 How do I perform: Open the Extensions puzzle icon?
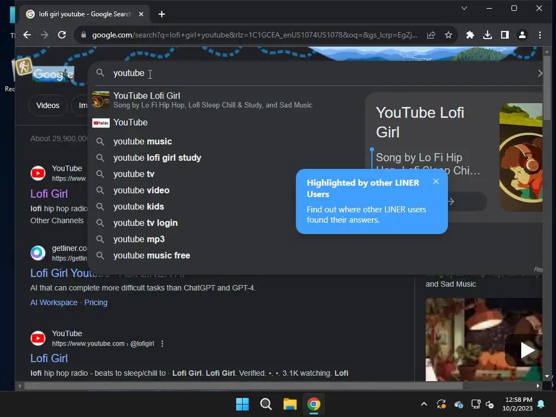470,35
